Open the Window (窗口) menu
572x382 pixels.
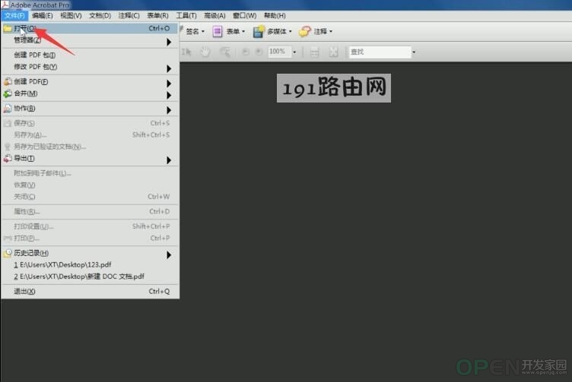pos(244,16)
